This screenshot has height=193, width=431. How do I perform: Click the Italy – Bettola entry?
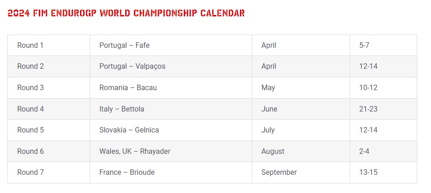pyautogui.click(x=170, y=109)
